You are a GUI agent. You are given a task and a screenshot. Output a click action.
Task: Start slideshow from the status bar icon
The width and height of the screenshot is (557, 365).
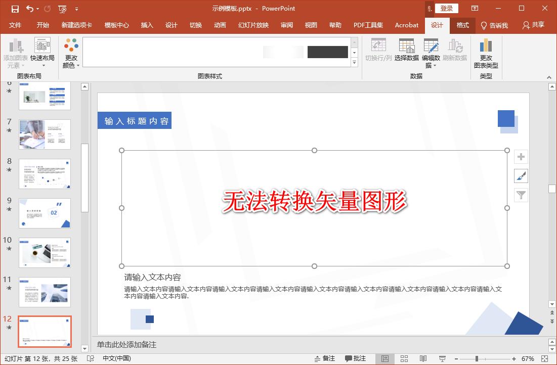(x=441, y=358)
